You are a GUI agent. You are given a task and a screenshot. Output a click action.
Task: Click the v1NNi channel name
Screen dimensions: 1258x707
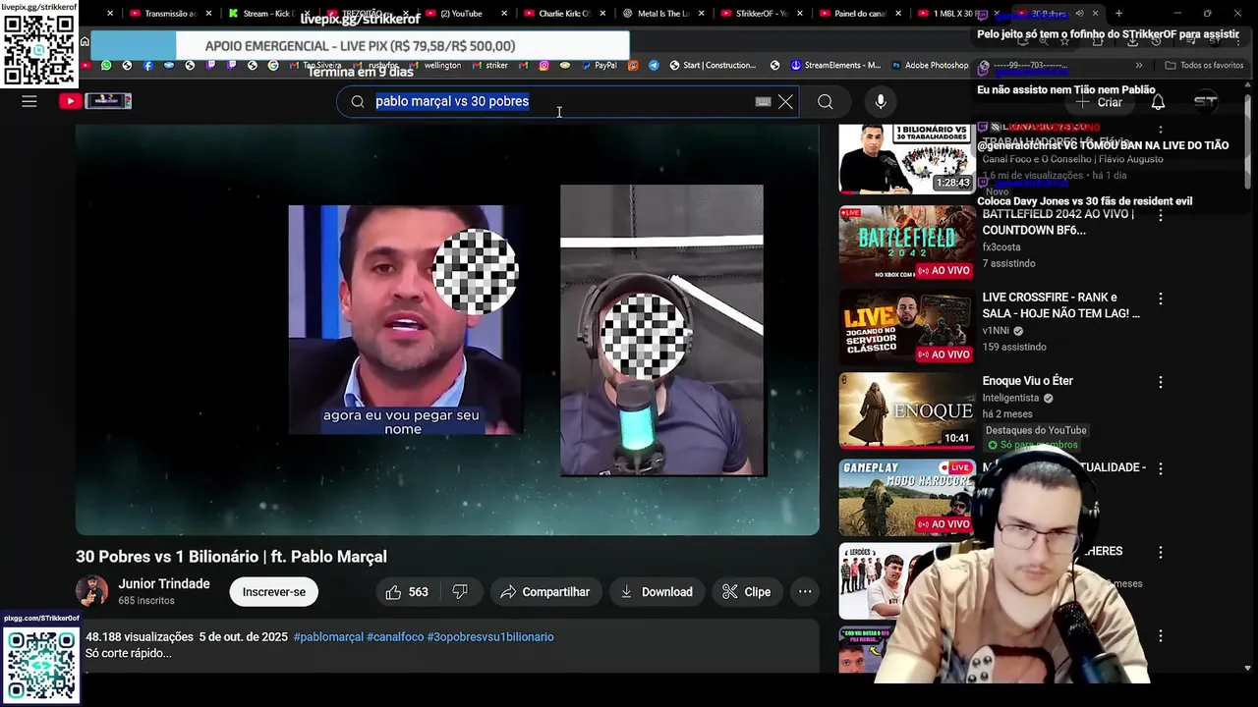pyautogui.click(x=997, y=331)
